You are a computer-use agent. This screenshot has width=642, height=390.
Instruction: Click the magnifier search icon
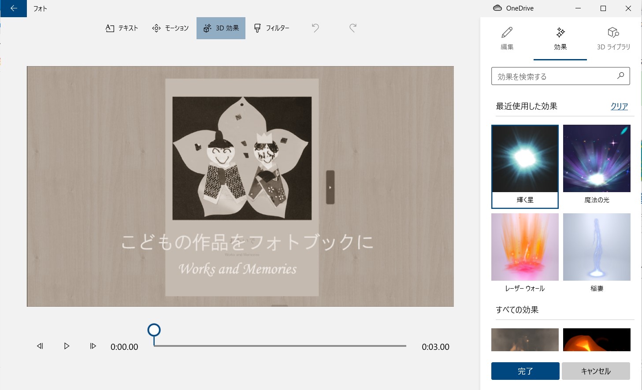point(620,76)
